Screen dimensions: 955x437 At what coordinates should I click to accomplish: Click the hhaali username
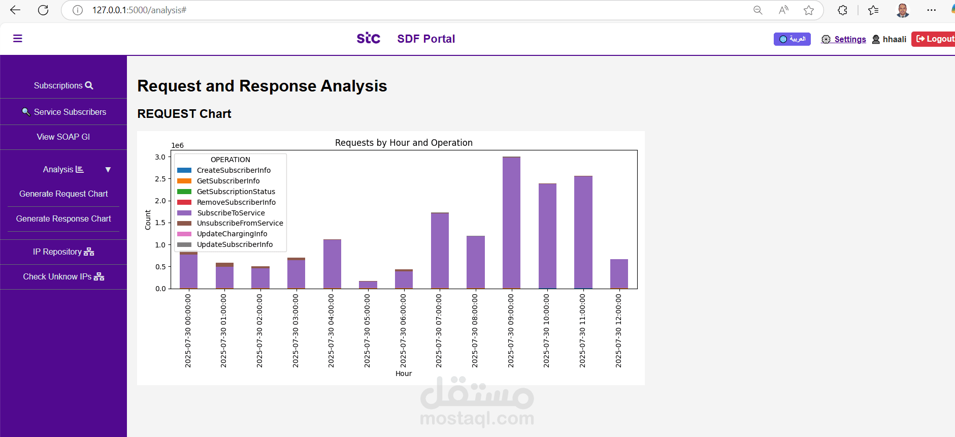(895, 39)
